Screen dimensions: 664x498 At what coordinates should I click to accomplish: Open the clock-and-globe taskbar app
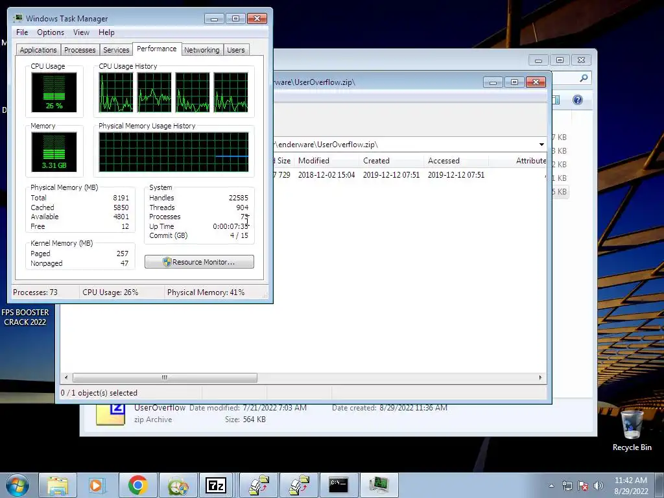pos(178,485)
